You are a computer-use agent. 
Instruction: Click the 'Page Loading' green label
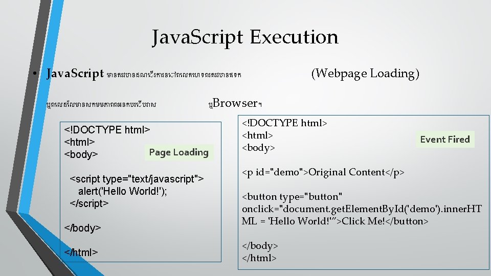tap(179, 152)
